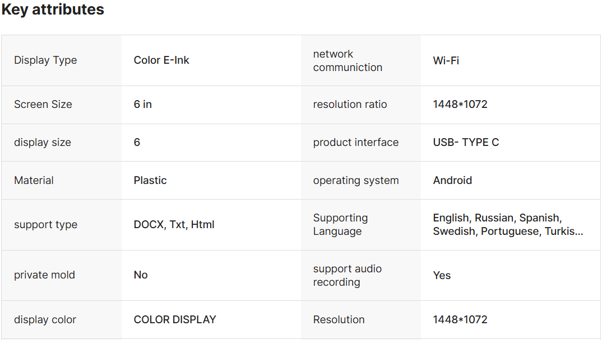Viewport: 602px width, 340px height.
Task: Select the Wi-Fi value cell
Action: pos(446,60)
